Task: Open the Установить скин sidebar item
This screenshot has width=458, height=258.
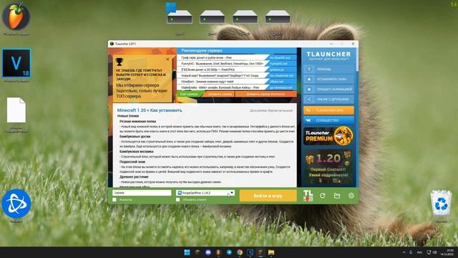Action: (x=328, y=79)
